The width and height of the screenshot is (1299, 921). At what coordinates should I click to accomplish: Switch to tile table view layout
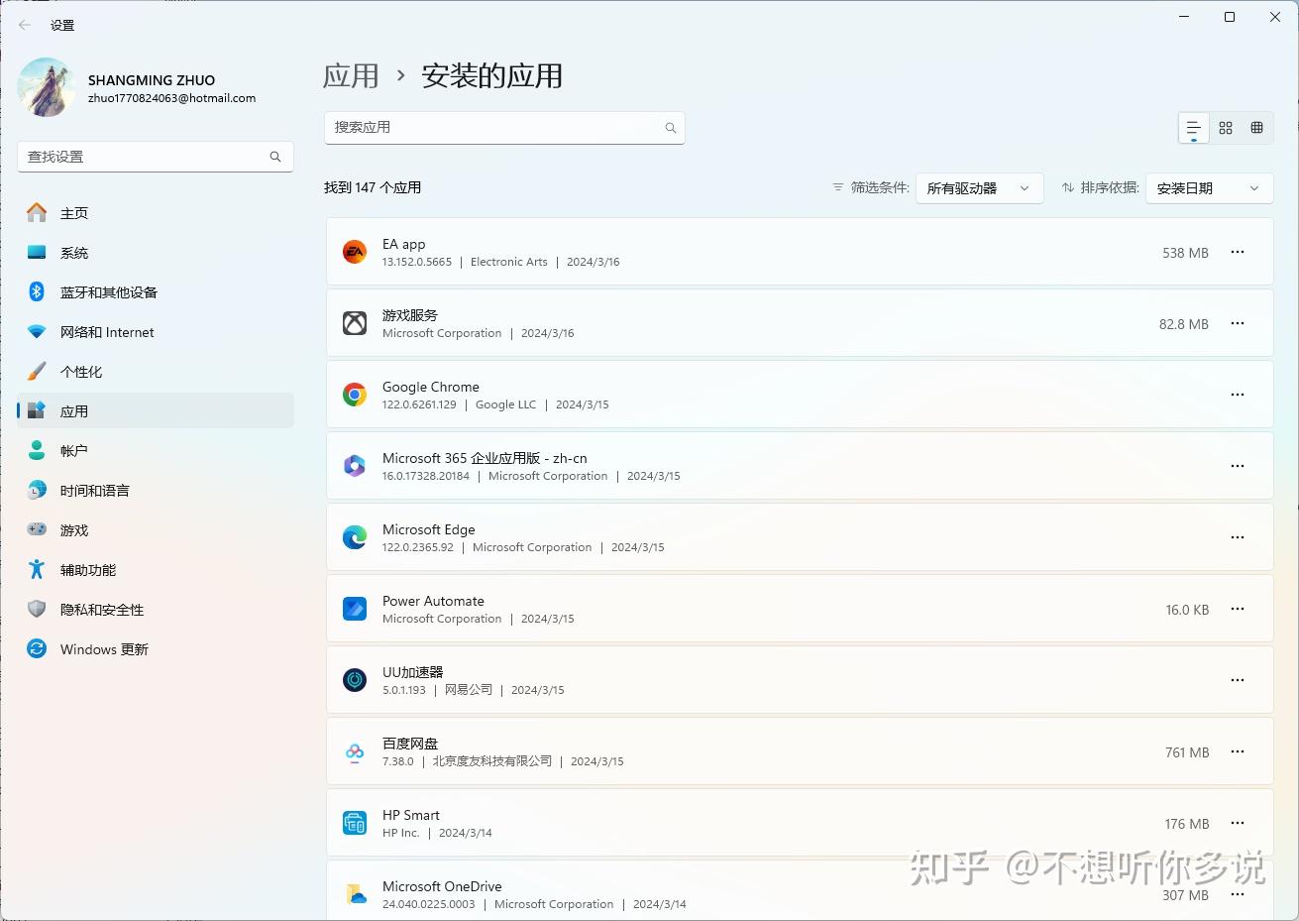pos(1257,128)
